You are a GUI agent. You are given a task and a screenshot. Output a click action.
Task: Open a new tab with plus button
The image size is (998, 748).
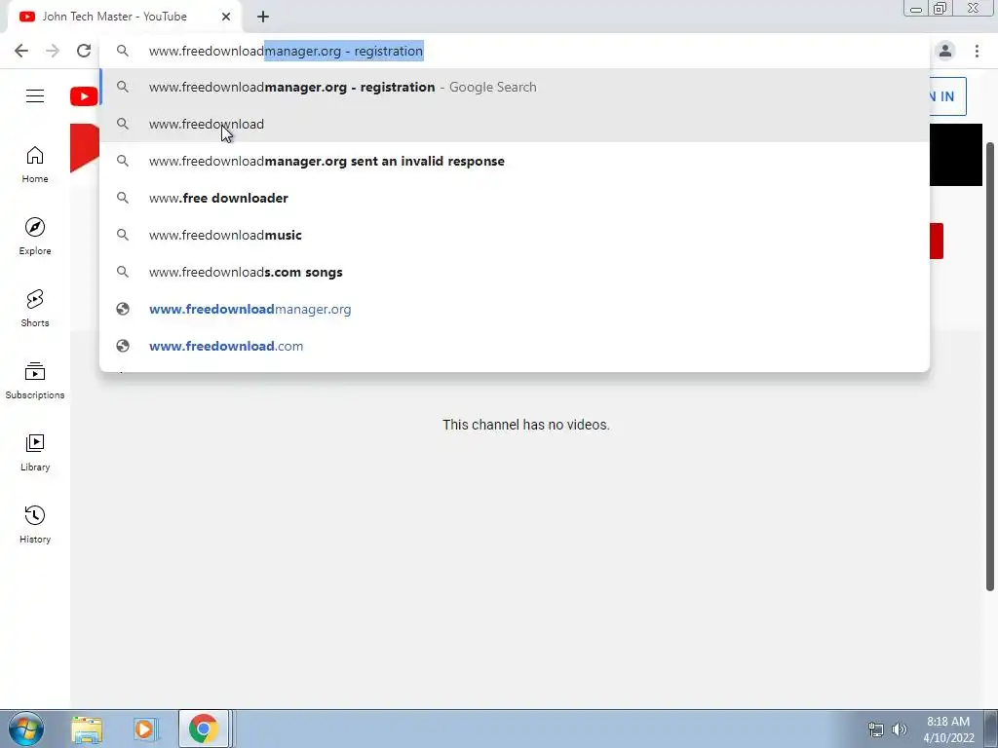click(x=263, y=17)
